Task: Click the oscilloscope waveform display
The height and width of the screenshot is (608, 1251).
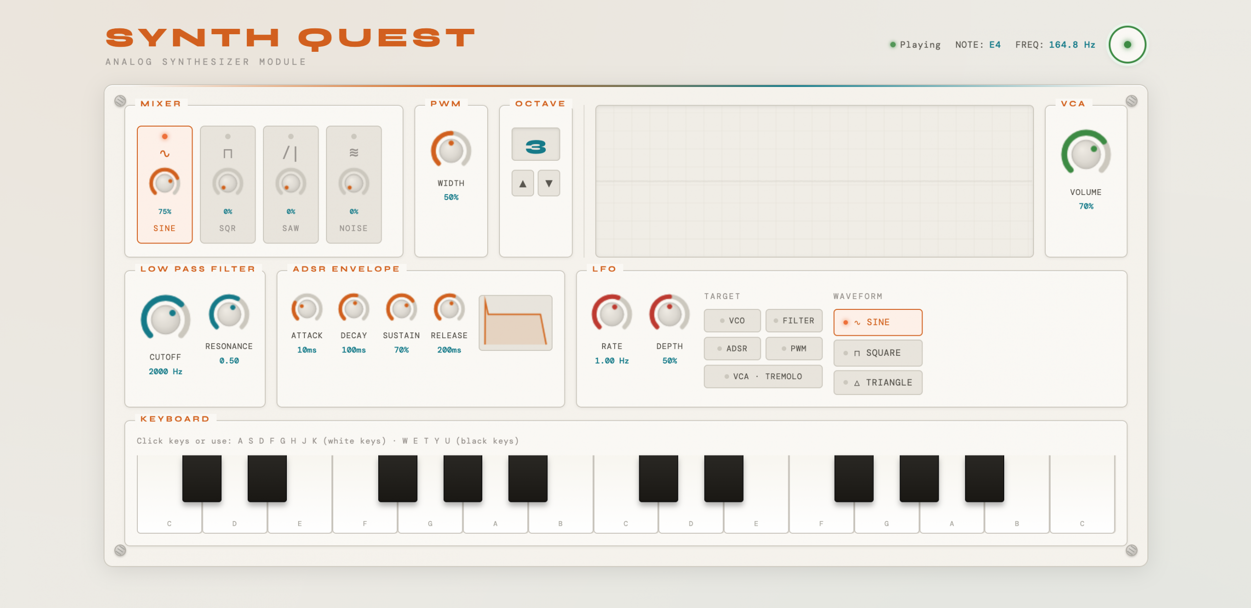Action: (x=814, y=181)
